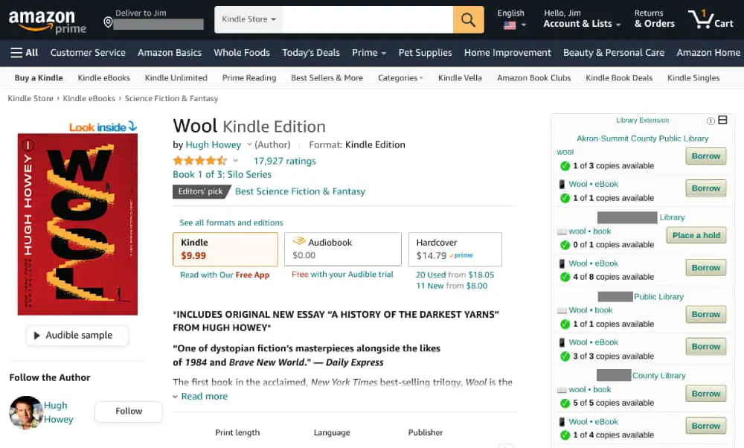Click inside the search text field

[x=368, y=19]
